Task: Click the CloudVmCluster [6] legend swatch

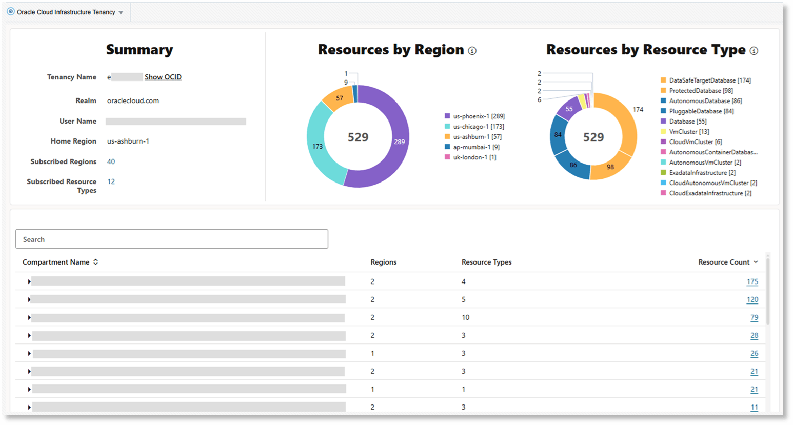Action: (x=663, y=142)
